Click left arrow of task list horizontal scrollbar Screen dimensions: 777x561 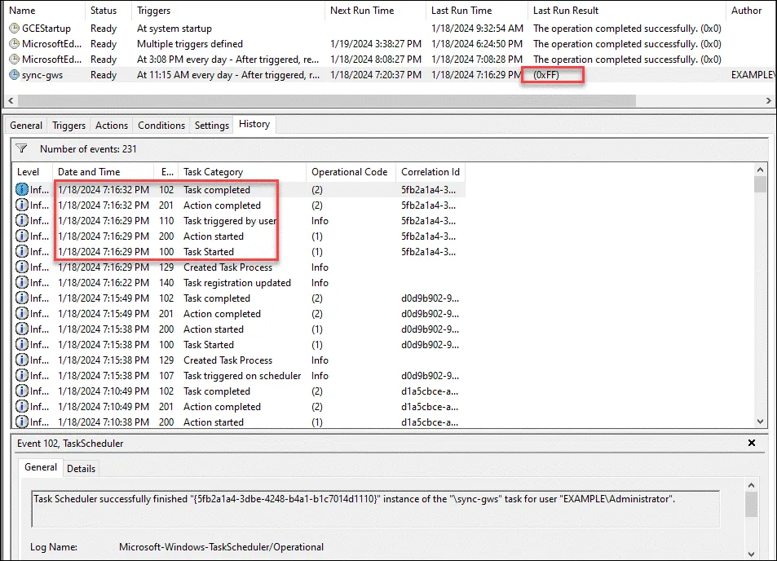point(11,100)
